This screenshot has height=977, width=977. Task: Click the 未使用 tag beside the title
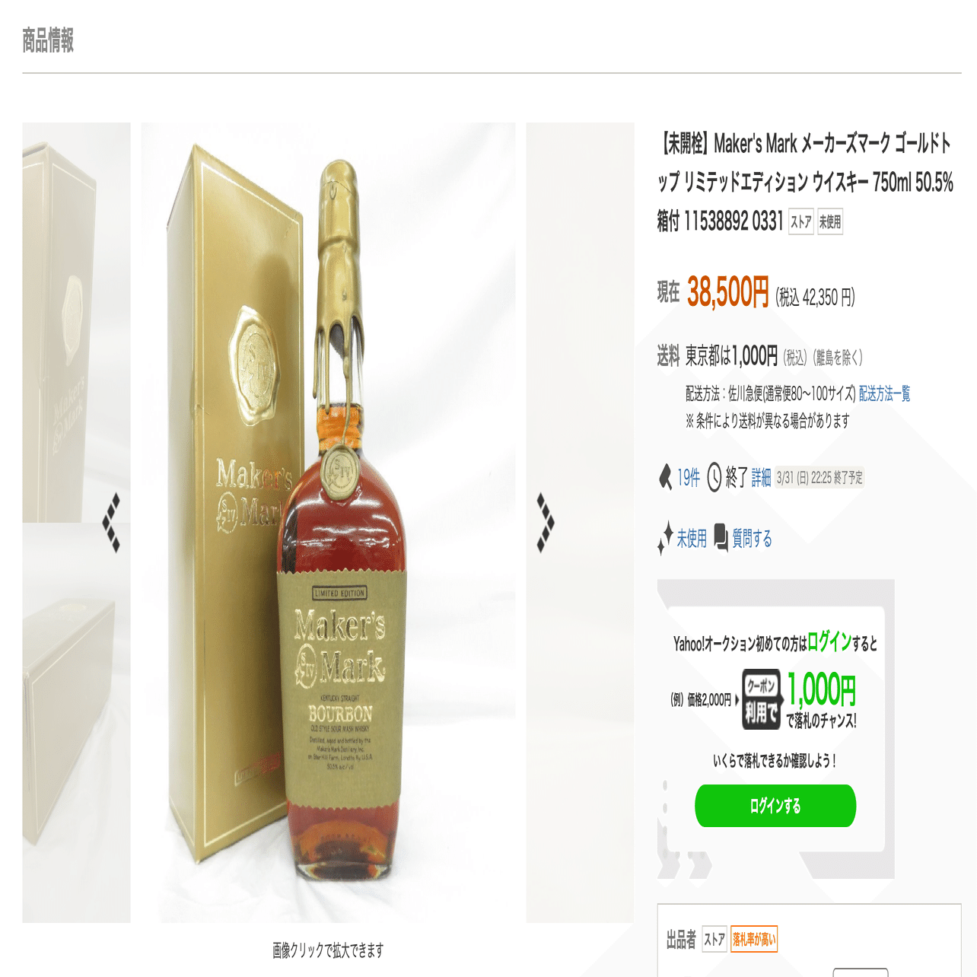click(830, 222)
